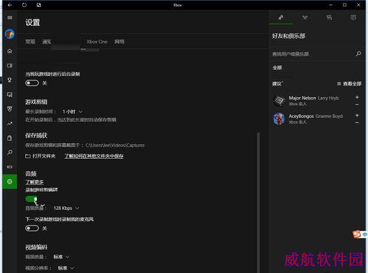
Task: Add AceyBongos as friend
Action: pyautogui.click(x=357, y=115)
